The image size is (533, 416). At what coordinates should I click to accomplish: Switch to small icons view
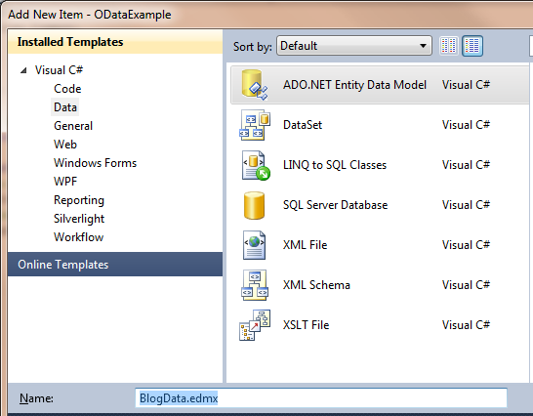449,46
